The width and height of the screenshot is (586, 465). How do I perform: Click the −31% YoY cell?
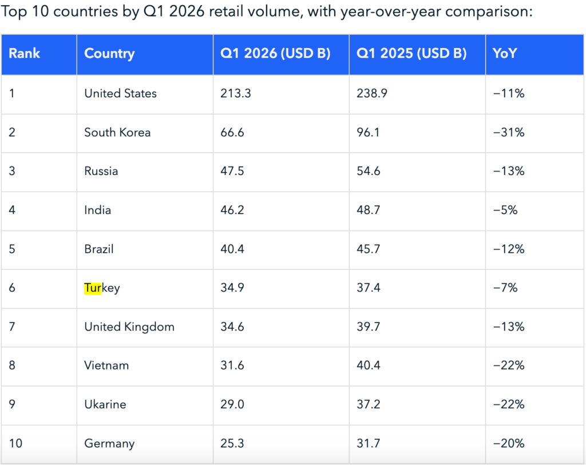click(535, 133)
